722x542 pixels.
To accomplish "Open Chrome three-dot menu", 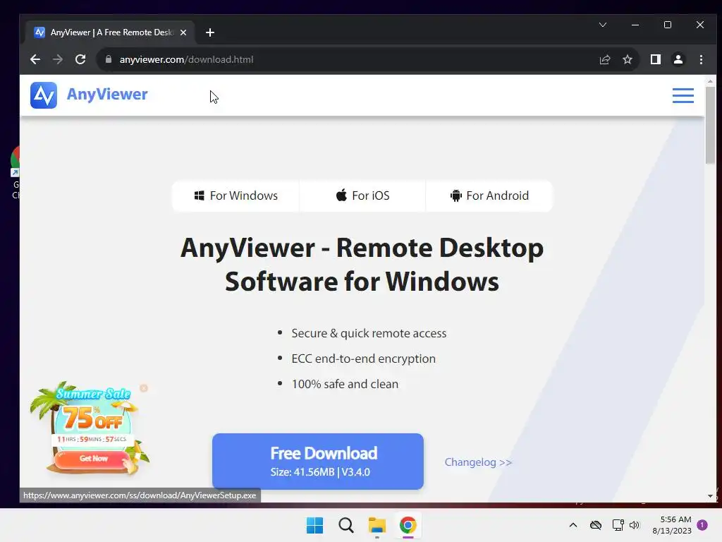I will point(701,59).
